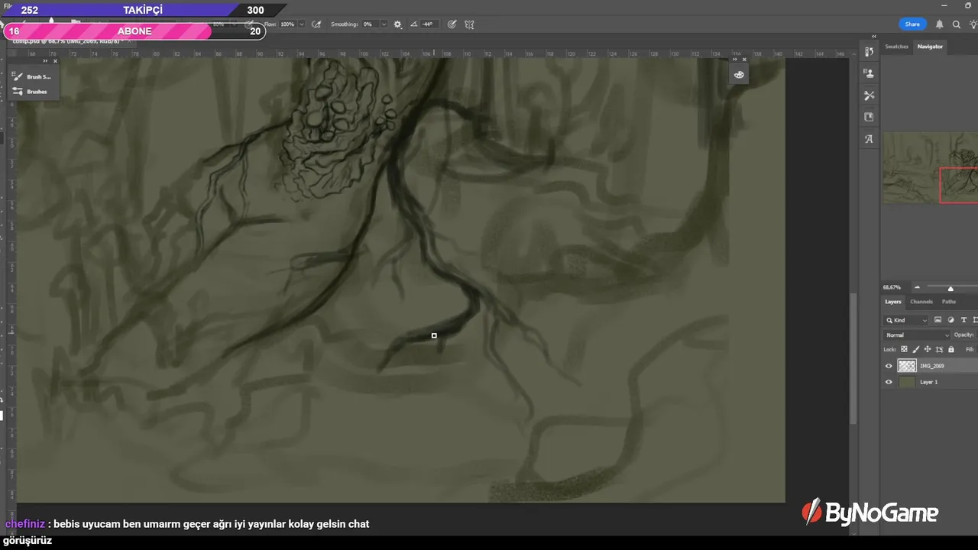Select the Layers tab

893,302
